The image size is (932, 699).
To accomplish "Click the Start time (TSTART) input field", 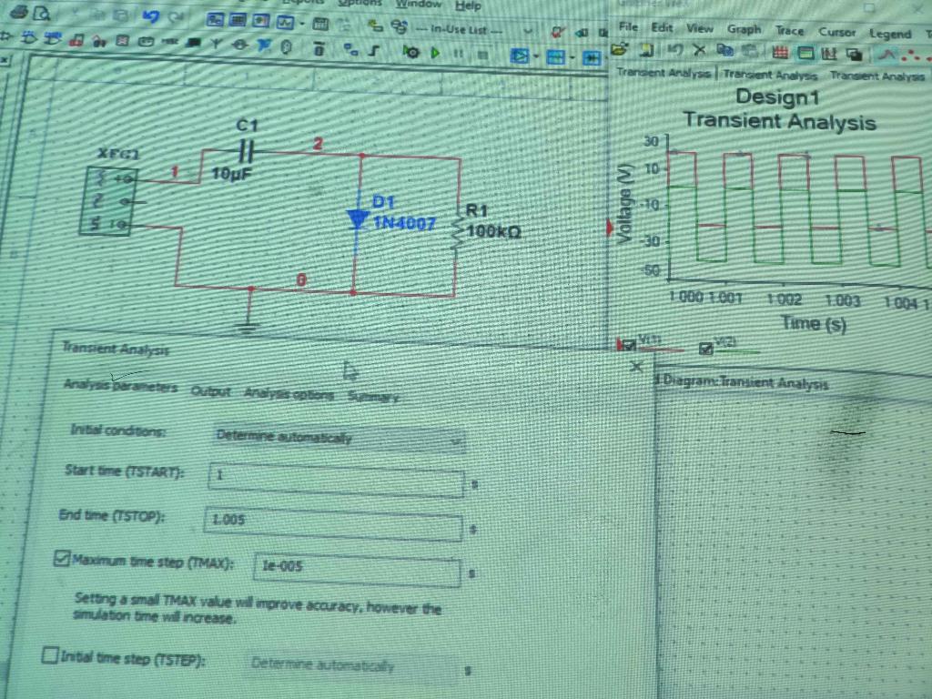I will 336,481.
